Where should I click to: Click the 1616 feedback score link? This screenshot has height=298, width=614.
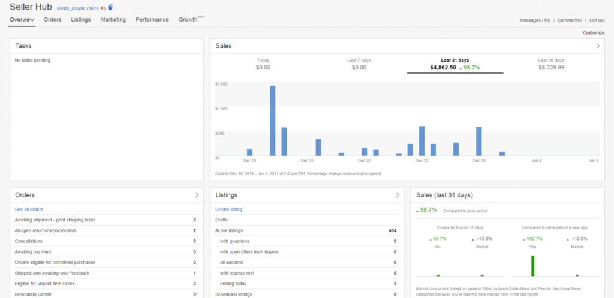(x=93, y=8)
